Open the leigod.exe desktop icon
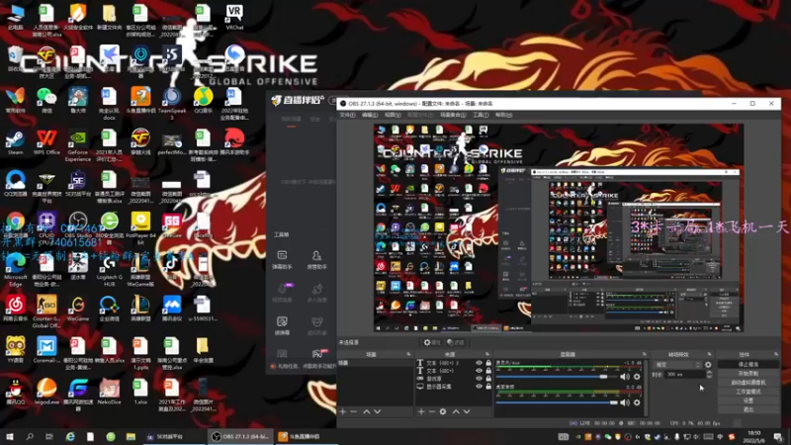Image resolution: width=791 pixels, height=445 pixels. pos(46,392)
